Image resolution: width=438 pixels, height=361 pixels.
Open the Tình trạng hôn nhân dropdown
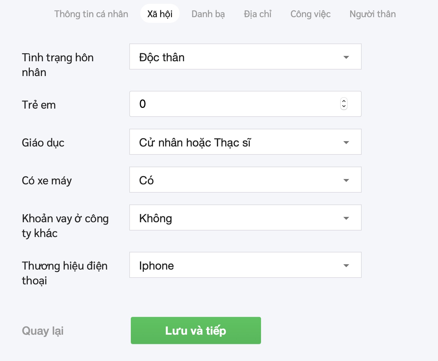[245, 57]
